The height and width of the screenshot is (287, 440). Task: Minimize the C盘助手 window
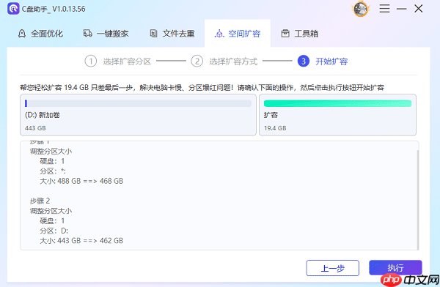pyautogui.click(x=402, y=9)
